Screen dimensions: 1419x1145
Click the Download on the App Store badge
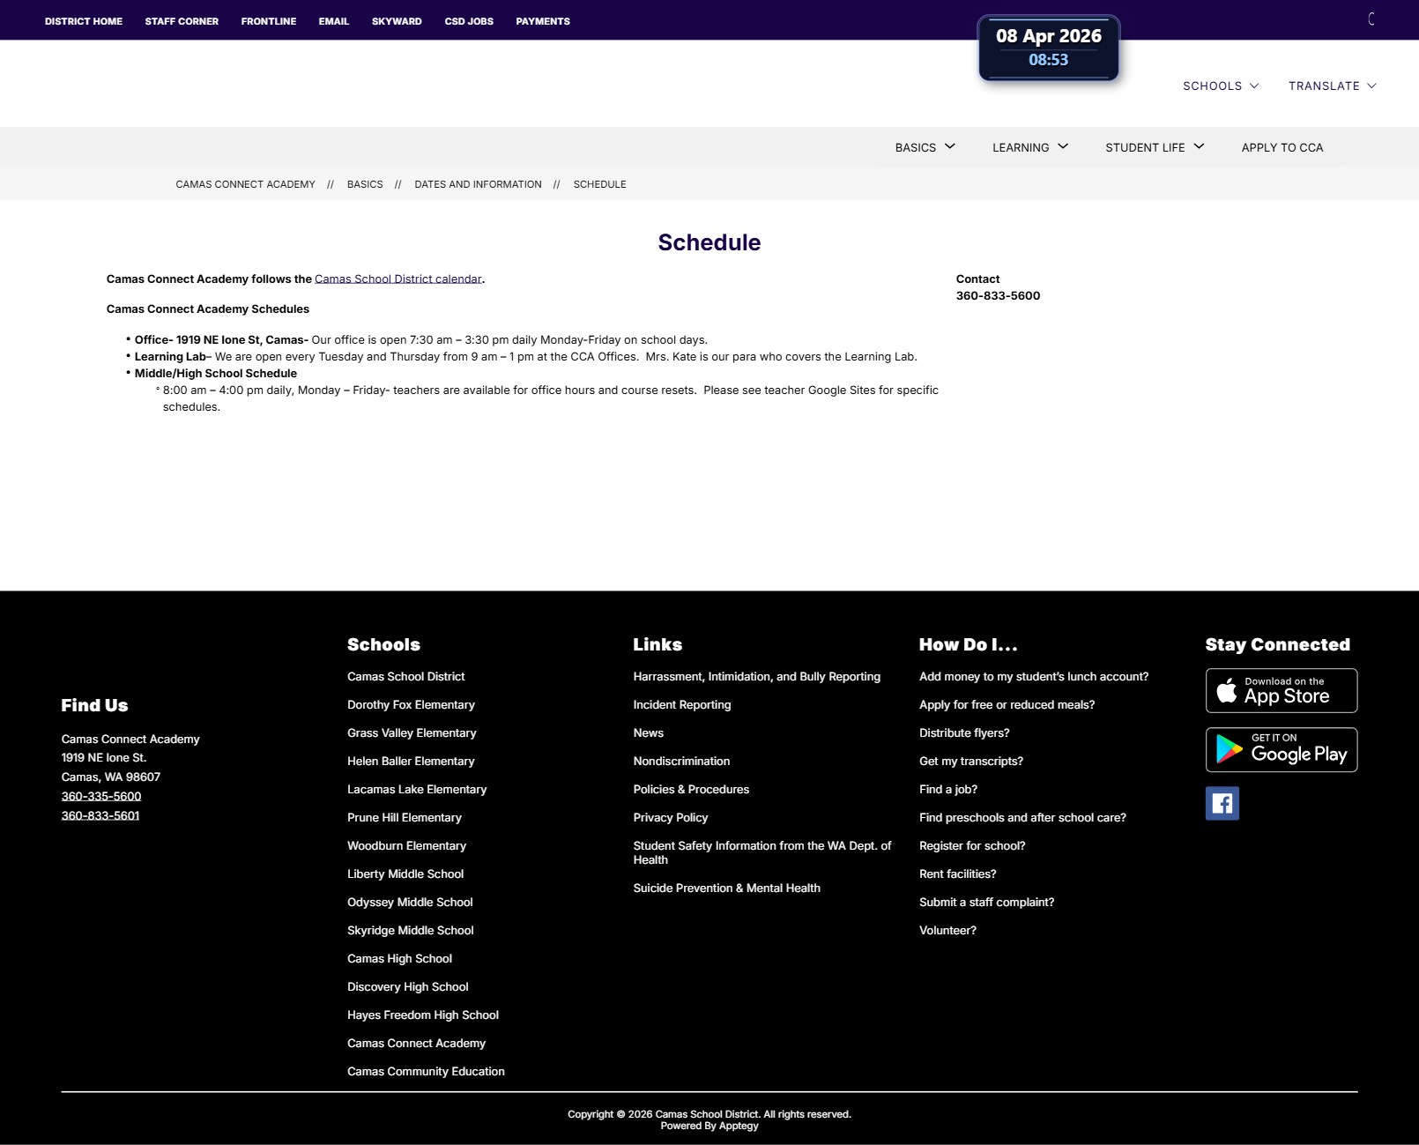pyautogui.click(x=1281, y=690)
